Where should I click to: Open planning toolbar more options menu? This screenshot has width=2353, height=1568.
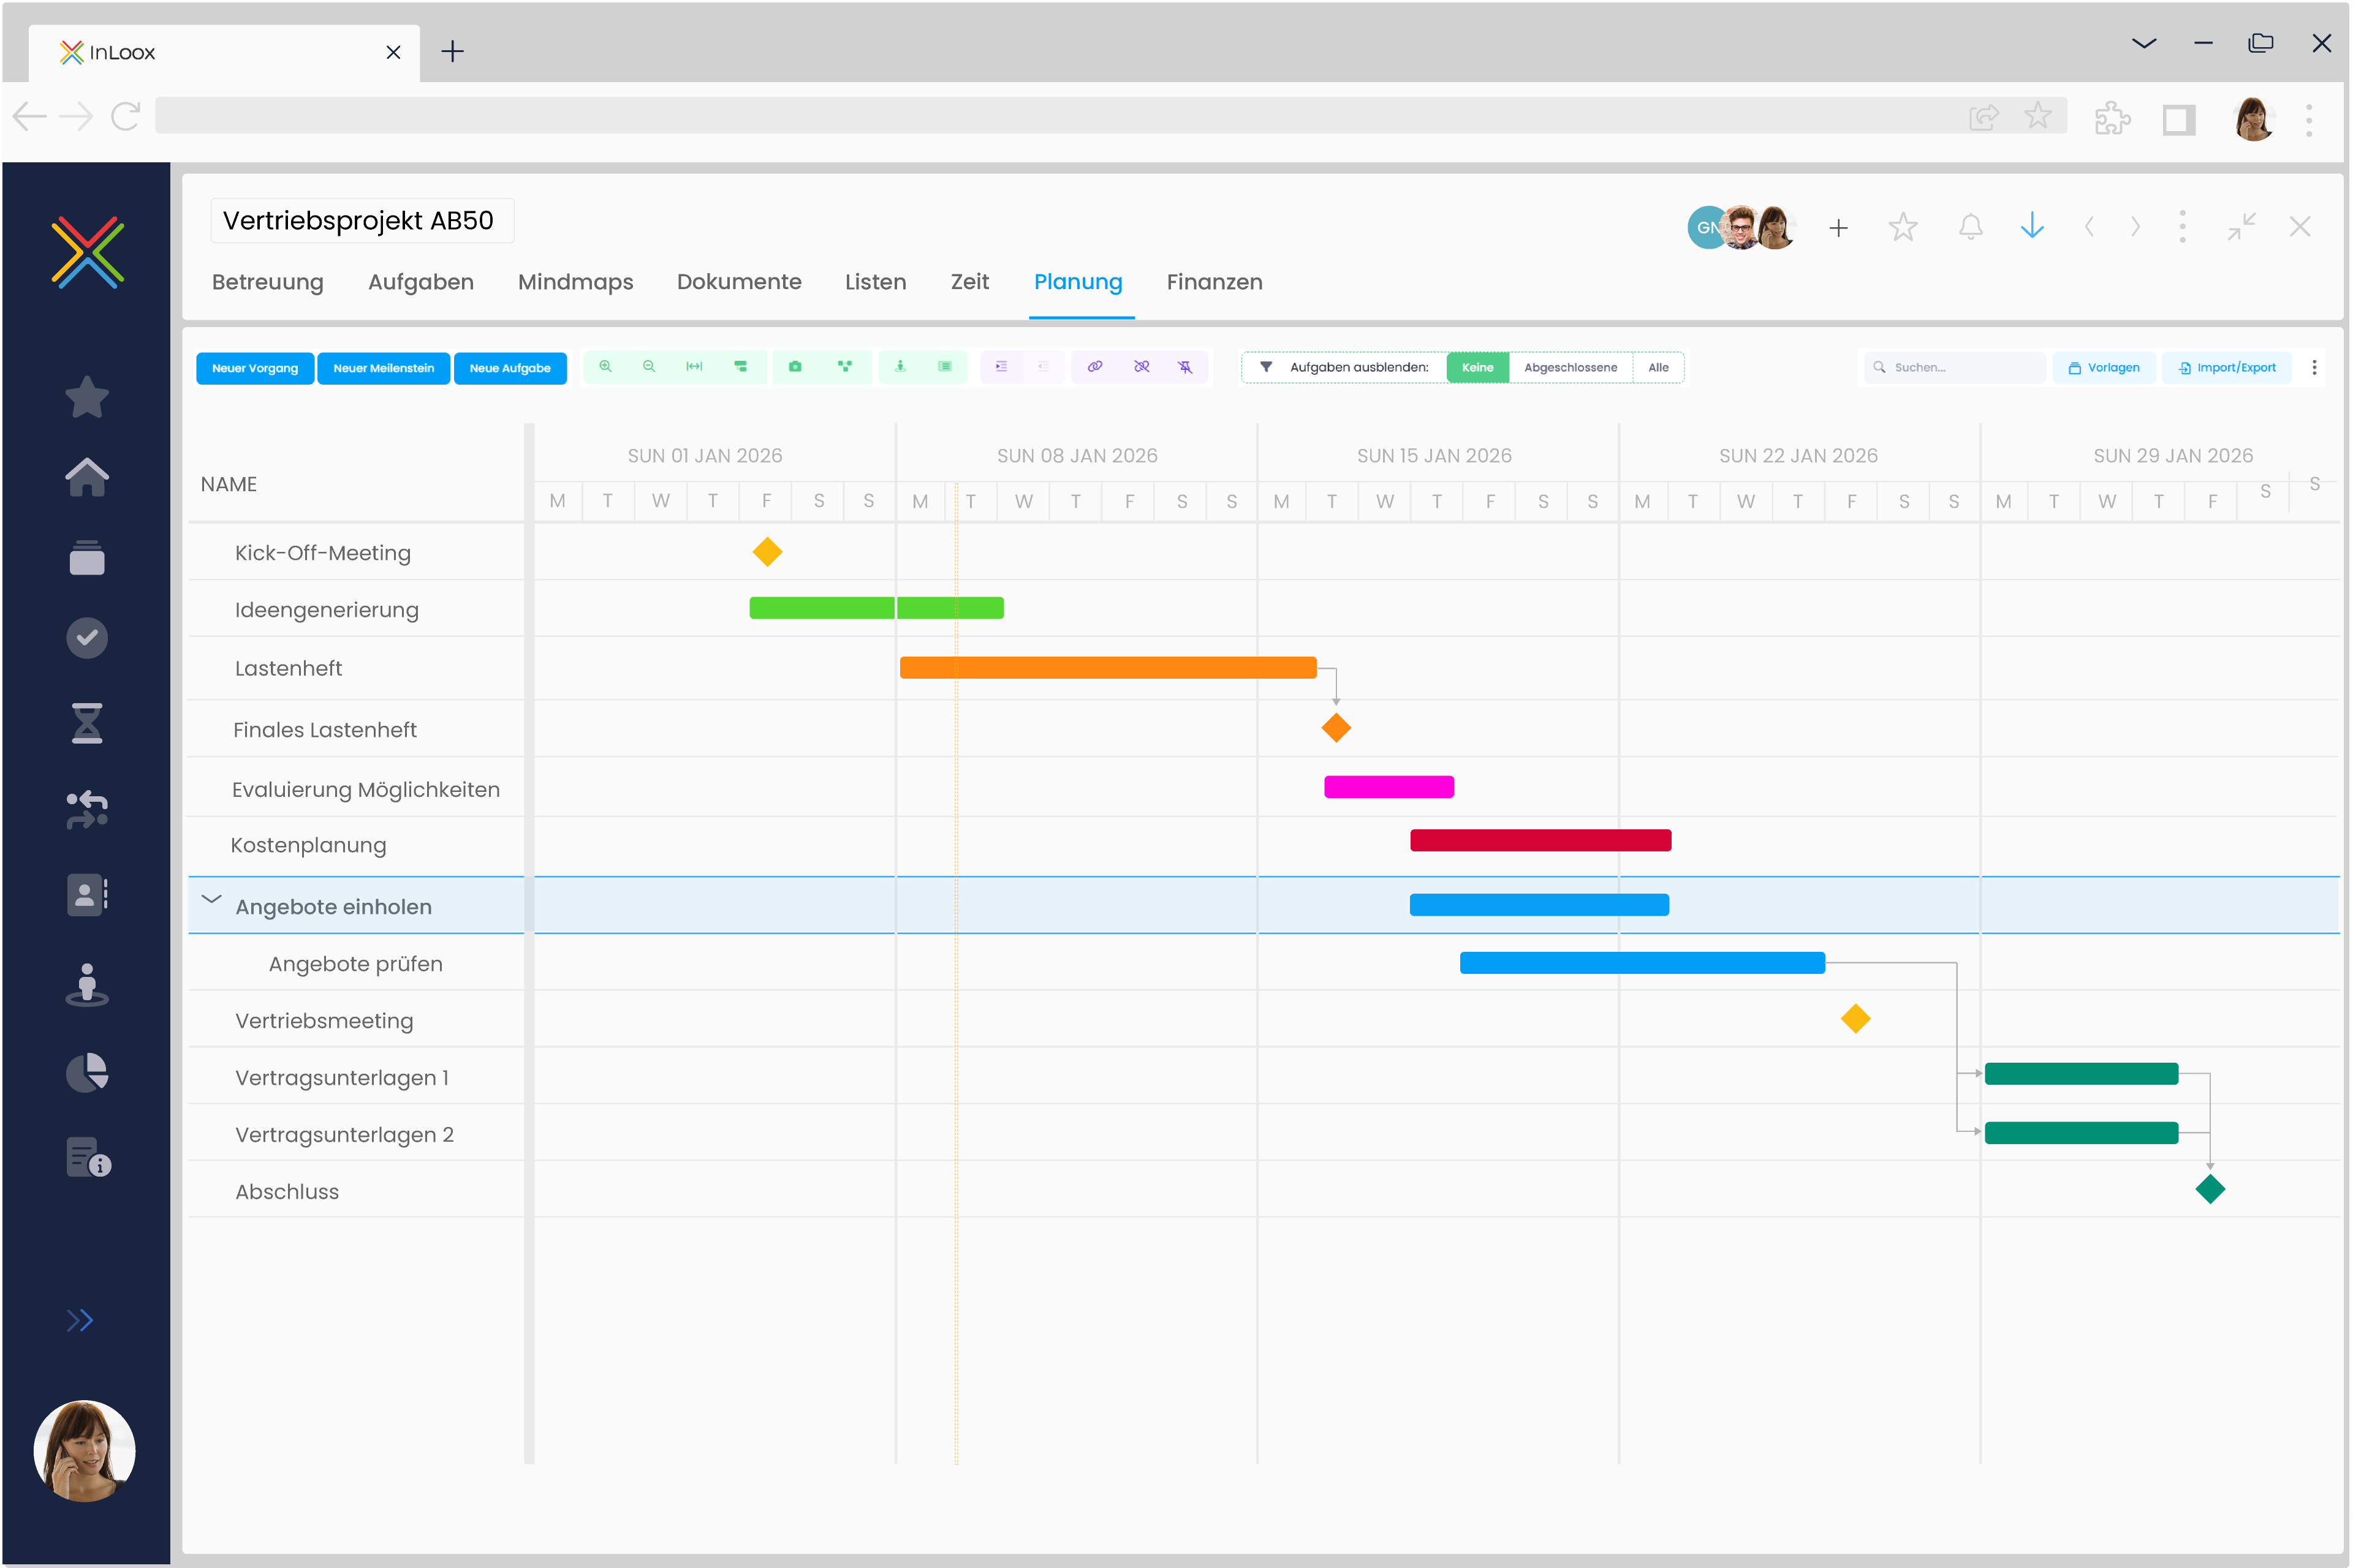click(x=2314, y=368)
